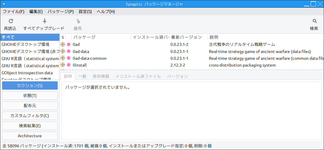
Task: Open the 設定(S) menu
Action: (x=85, y=12)
